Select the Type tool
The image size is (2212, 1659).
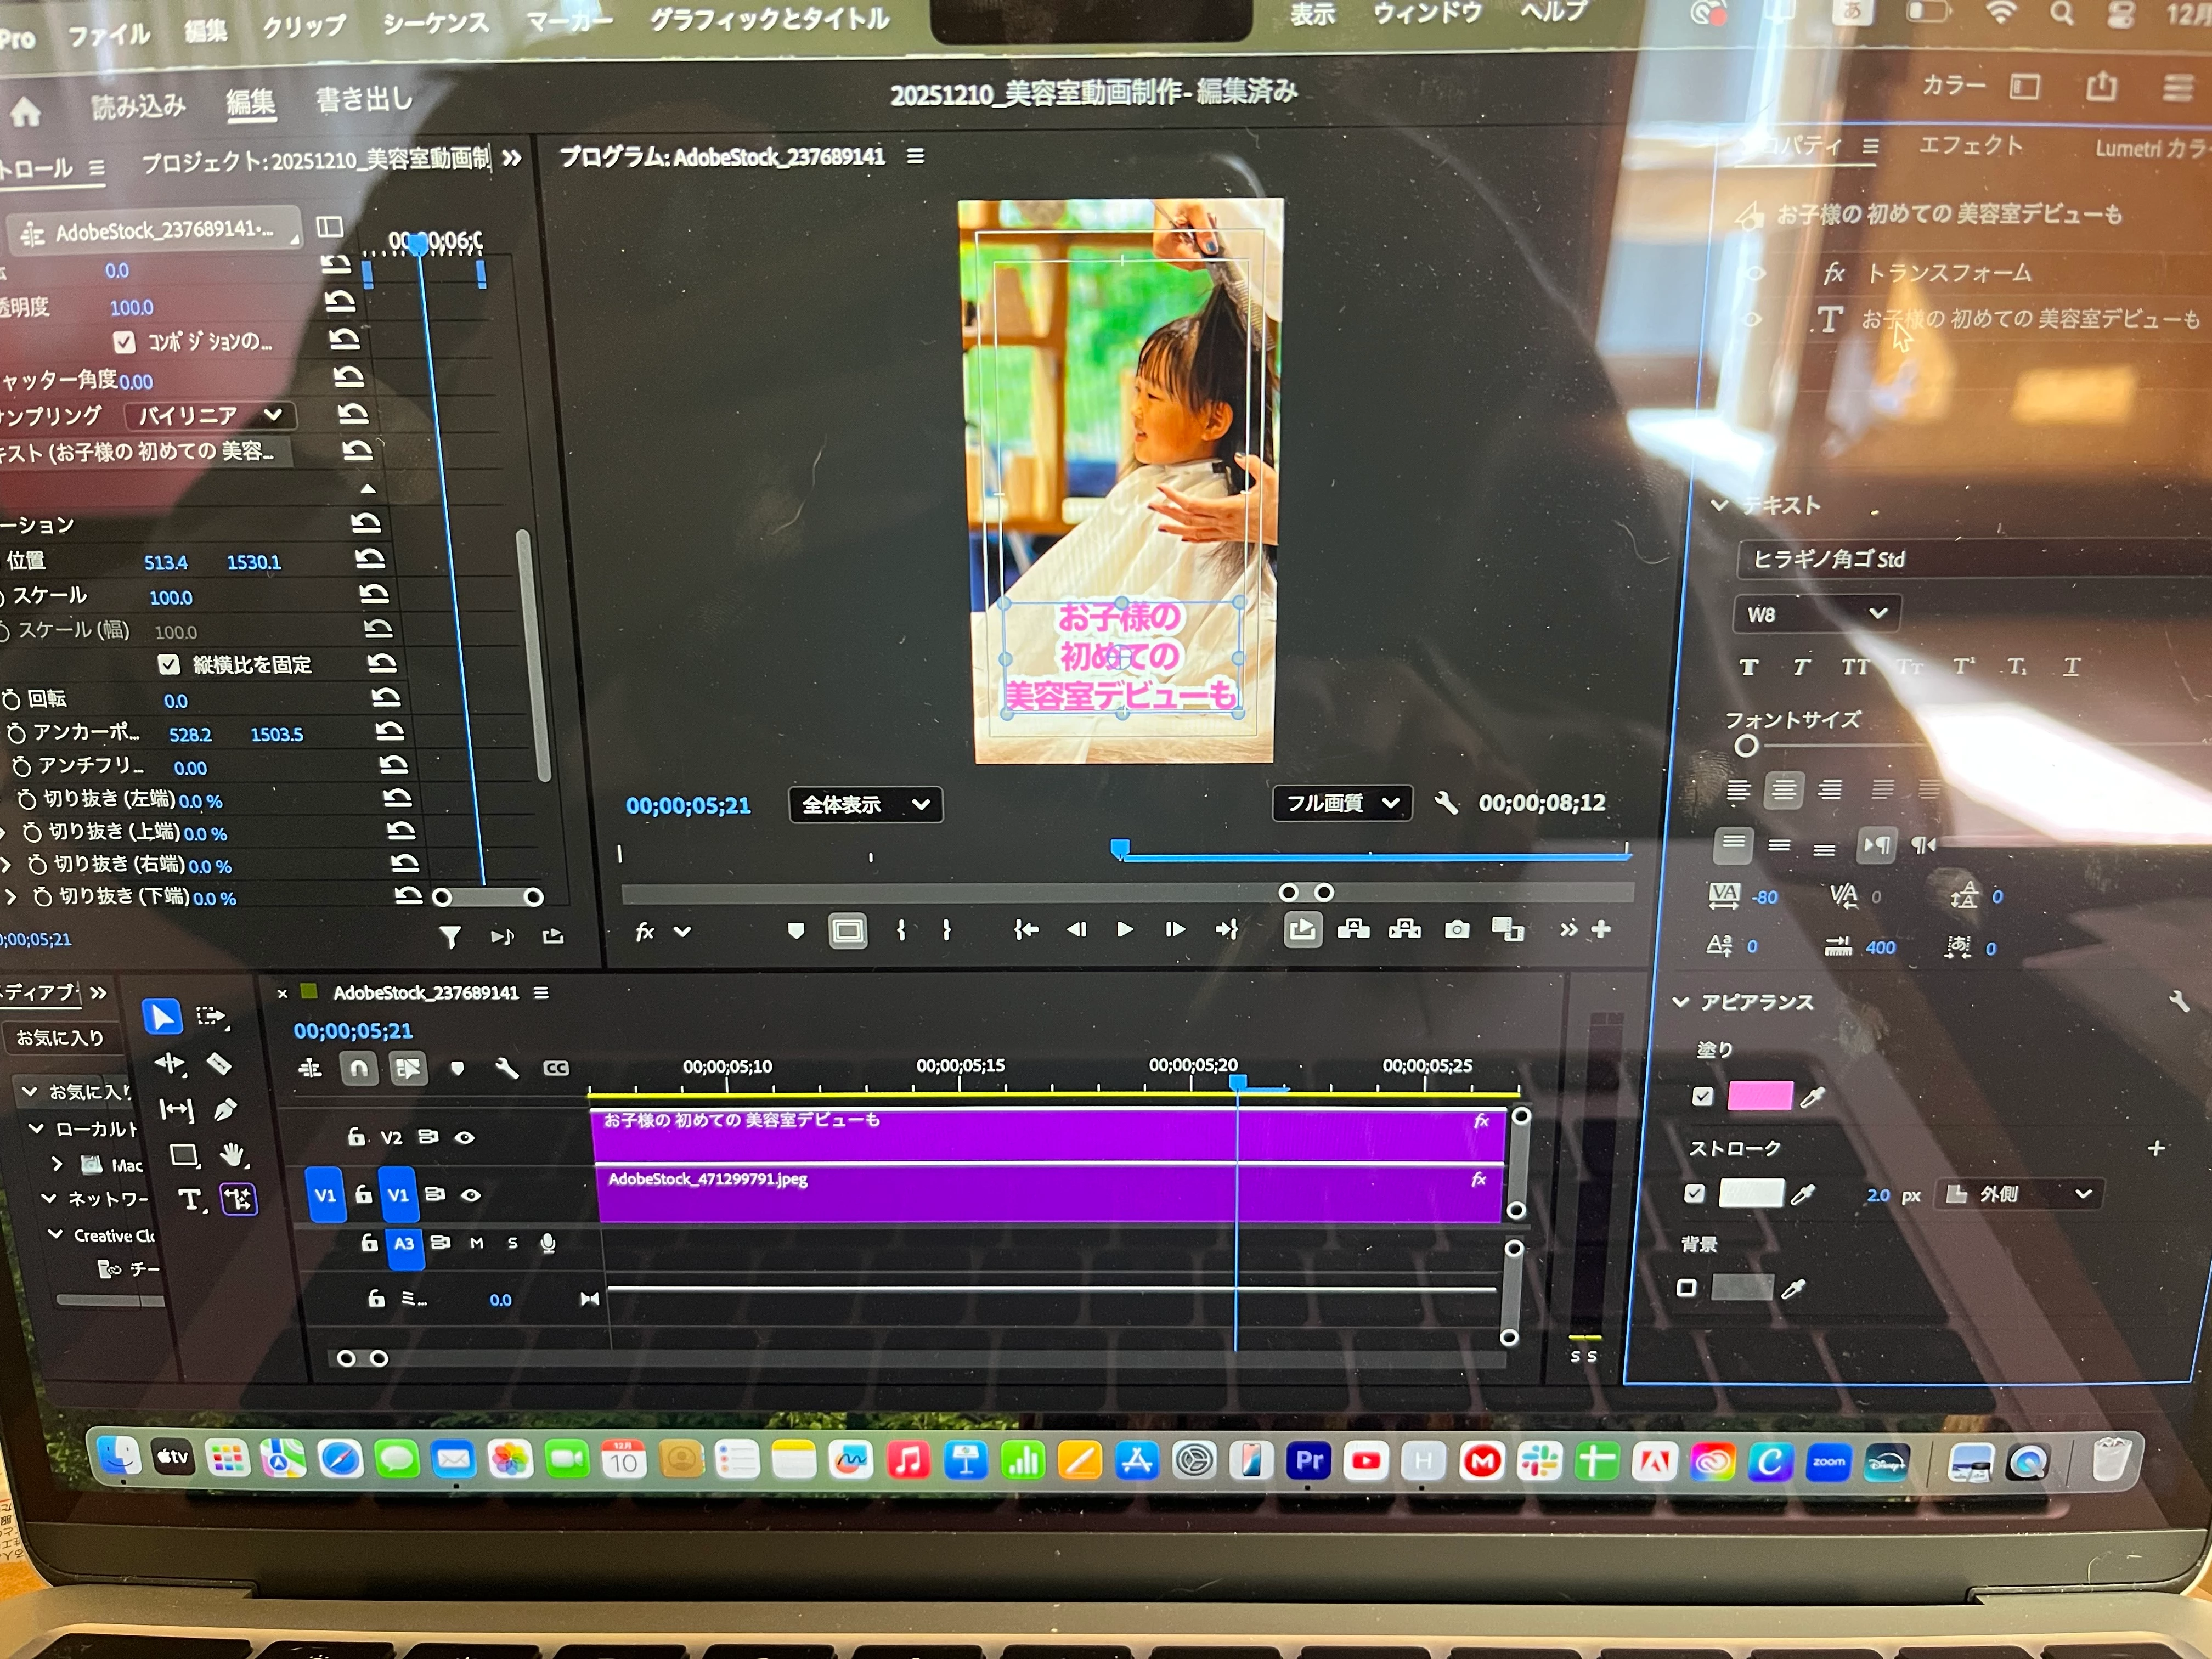(190, 1199)
